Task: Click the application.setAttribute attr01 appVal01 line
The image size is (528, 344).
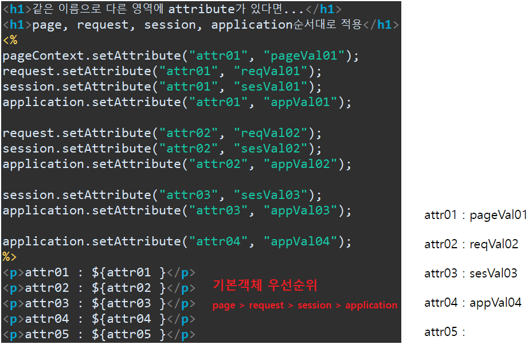Action: (177, 103)
